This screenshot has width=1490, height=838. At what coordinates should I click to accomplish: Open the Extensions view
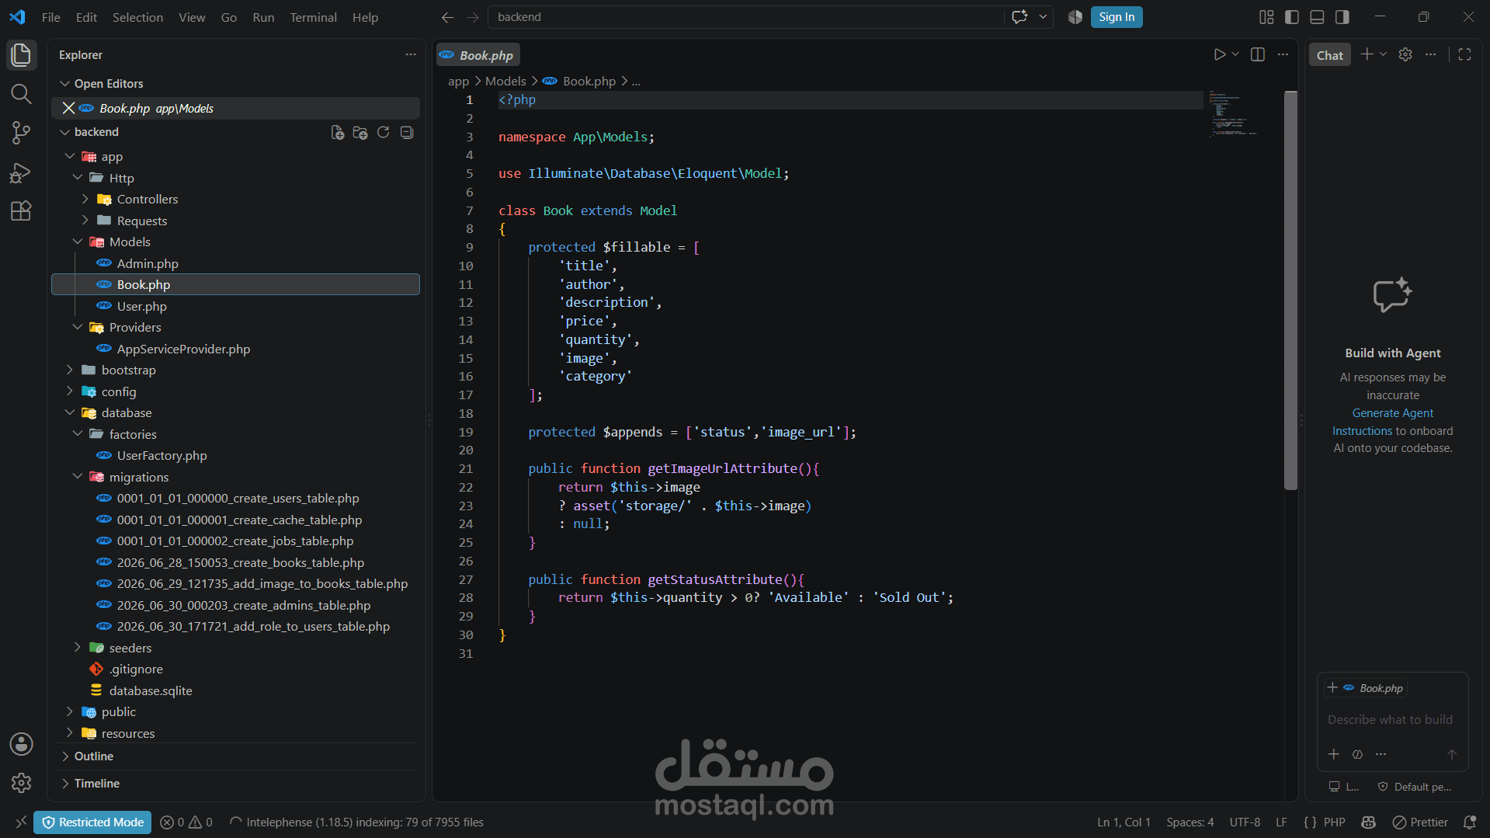(21, 211)
